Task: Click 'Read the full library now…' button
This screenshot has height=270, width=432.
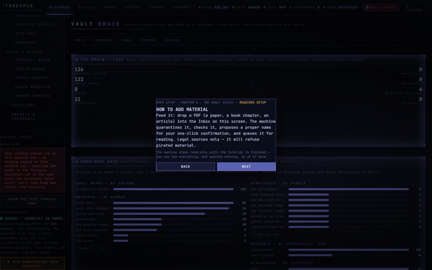Action: click(x=32, y=201)
